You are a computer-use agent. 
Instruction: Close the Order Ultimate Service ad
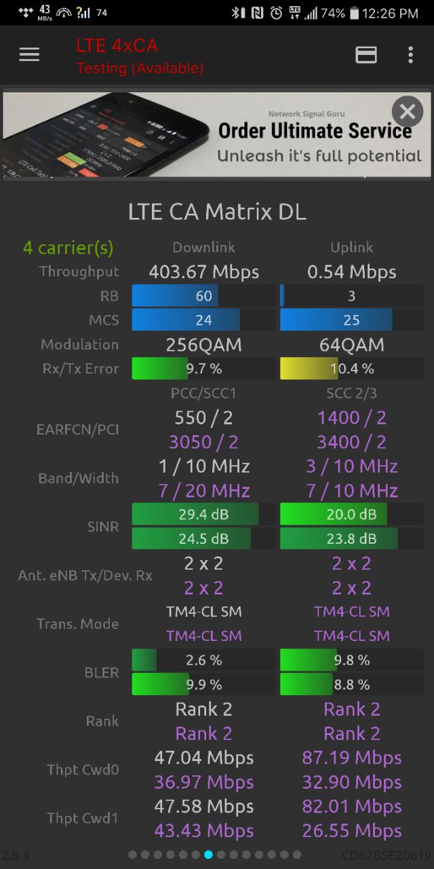(408, 111)
